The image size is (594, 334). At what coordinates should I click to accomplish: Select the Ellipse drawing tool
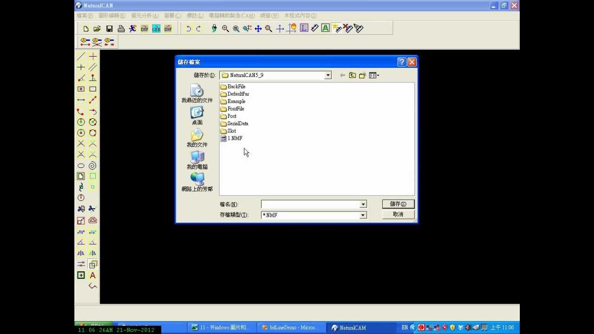point(81,166)
